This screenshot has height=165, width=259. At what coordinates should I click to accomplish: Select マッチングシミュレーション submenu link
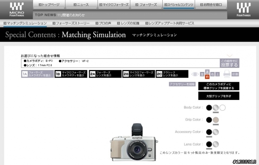click(25, 23)
